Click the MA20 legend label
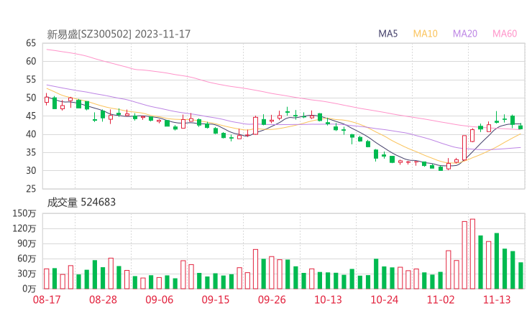 [x=465, y=34]
